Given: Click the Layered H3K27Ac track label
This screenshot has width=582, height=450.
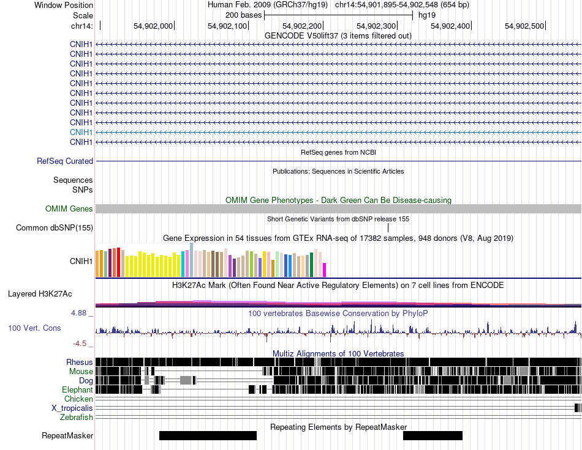Looking at the screenshot, I should click(40, 293).
